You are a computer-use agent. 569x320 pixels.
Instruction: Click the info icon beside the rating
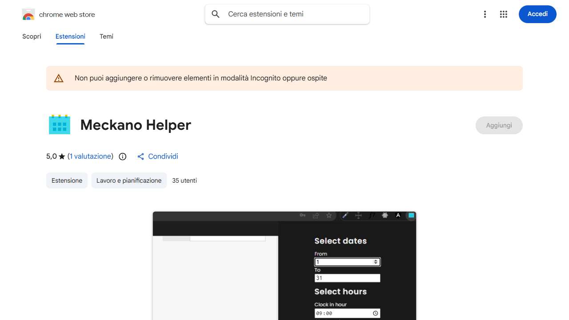(x=122, y=156)
